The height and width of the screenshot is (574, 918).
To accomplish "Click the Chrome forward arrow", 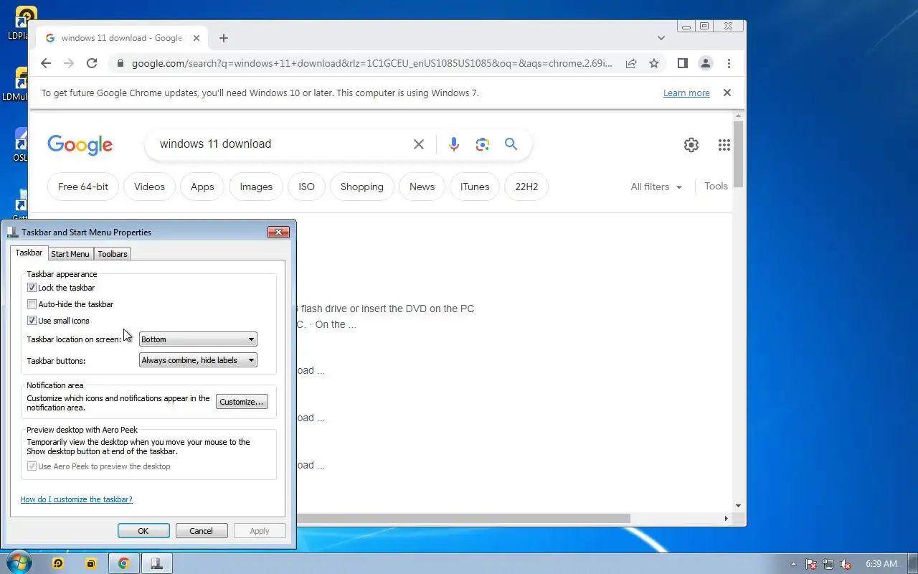I will click(x=69, y=63).
